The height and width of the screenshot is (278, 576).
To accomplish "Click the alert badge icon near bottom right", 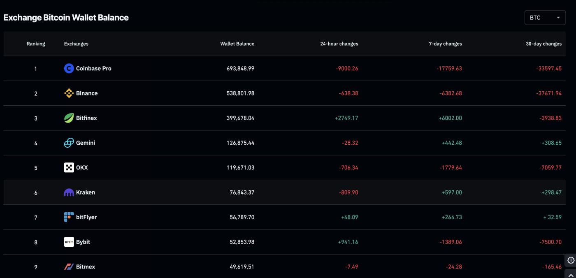I will 570,260.
